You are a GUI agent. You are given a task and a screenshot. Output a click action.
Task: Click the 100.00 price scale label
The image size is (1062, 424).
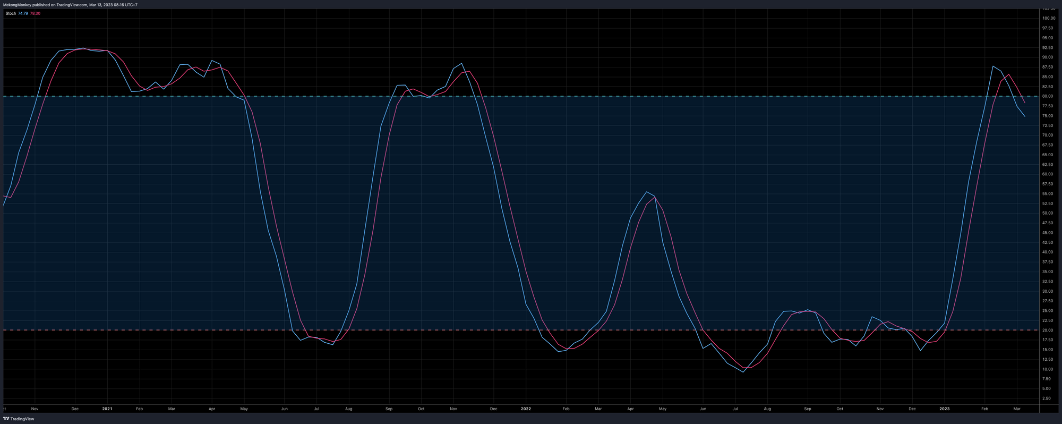pos(1049,18)
